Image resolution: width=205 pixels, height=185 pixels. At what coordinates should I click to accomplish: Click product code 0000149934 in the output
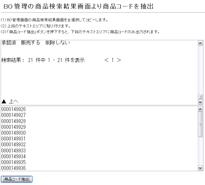tap(13, 156)
